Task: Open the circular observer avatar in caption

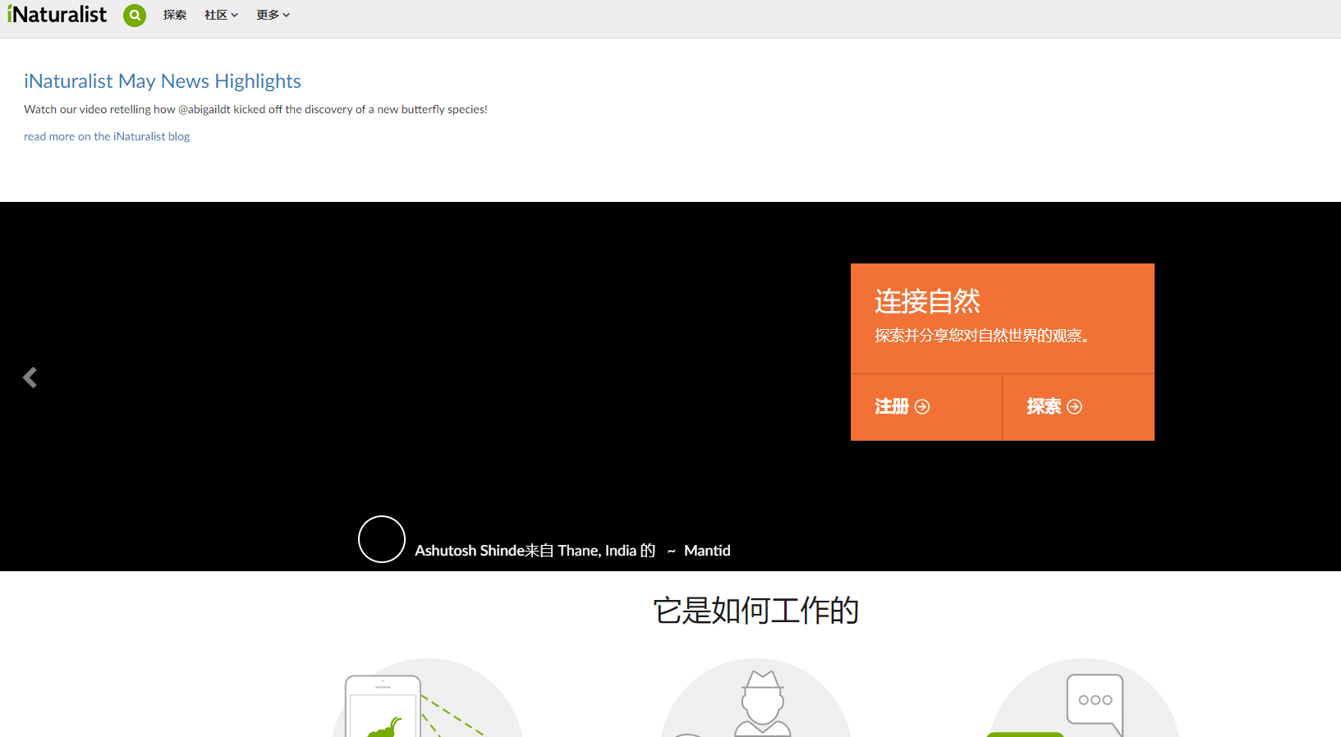Action: tap(382, 539)
